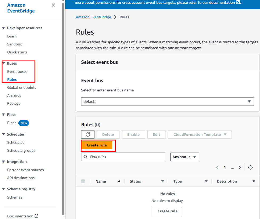This screenshot has height=219, width=260.
Task: Collapse the Scheduler section
Action: tap(3, 134)
